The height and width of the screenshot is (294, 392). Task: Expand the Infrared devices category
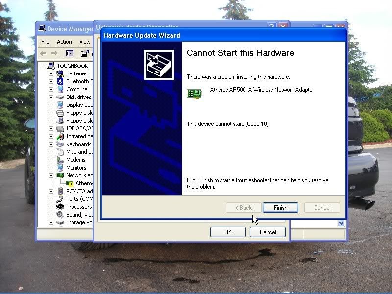coord(51,136)
